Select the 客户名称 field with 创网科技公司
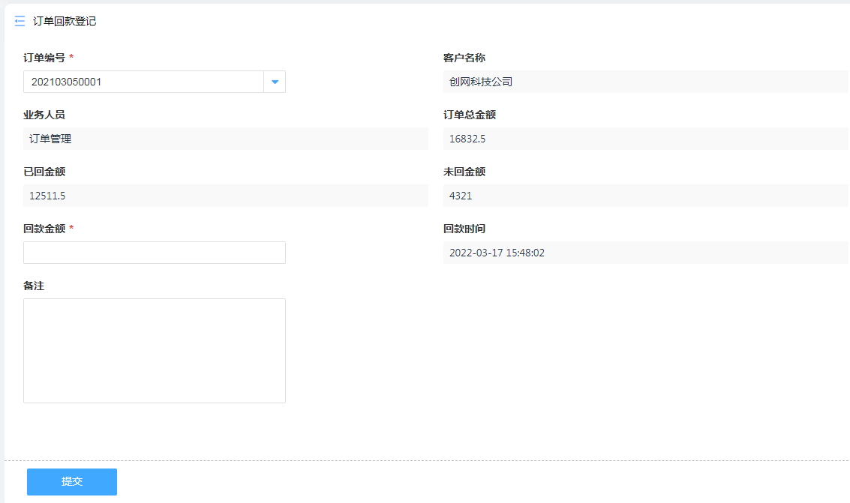The image size is (850, 503). (645, 82)
